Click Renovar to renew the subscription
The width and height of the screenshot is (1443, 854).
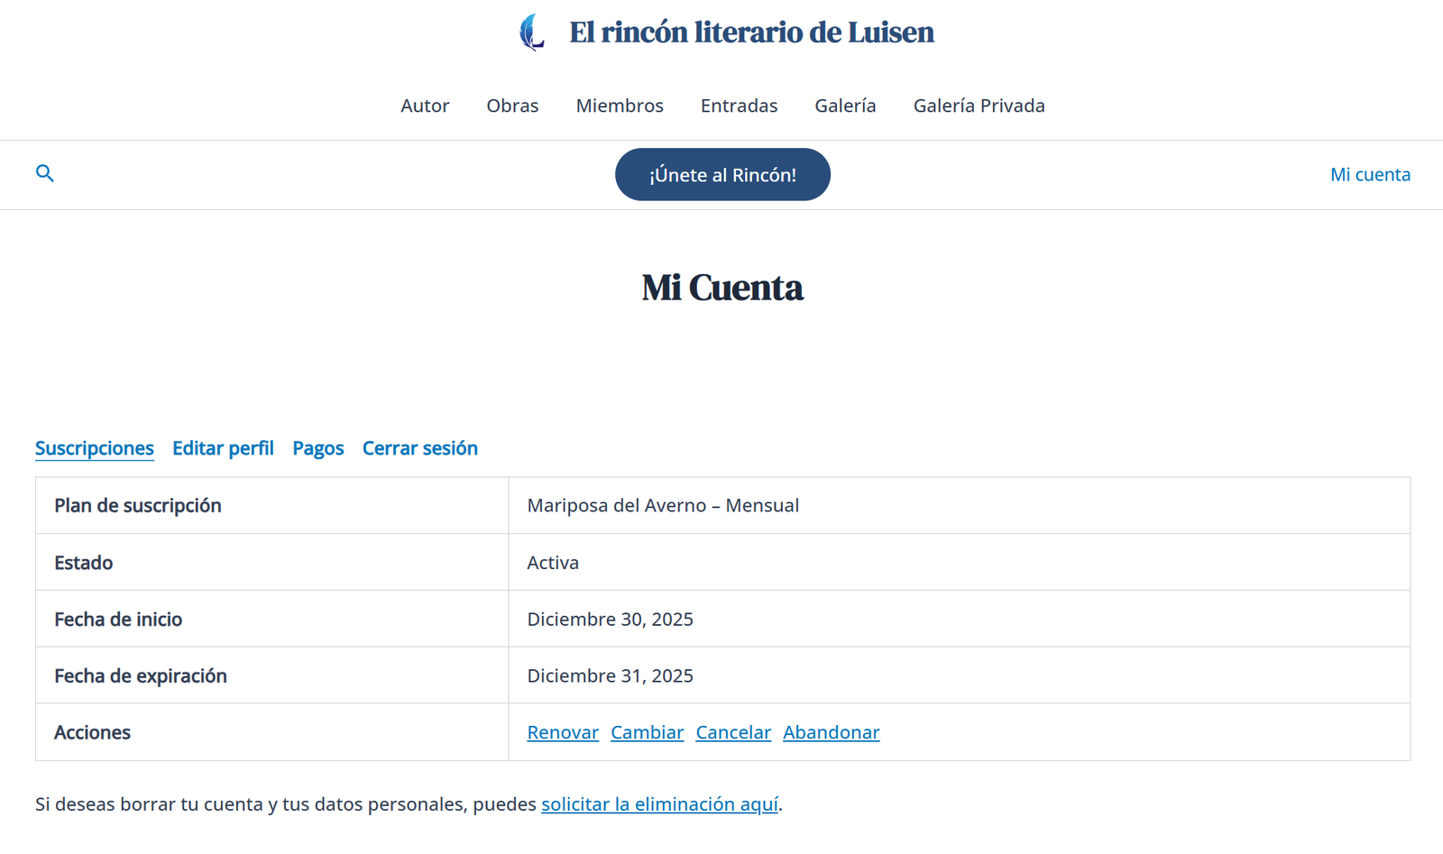click(x=563, y=732)
